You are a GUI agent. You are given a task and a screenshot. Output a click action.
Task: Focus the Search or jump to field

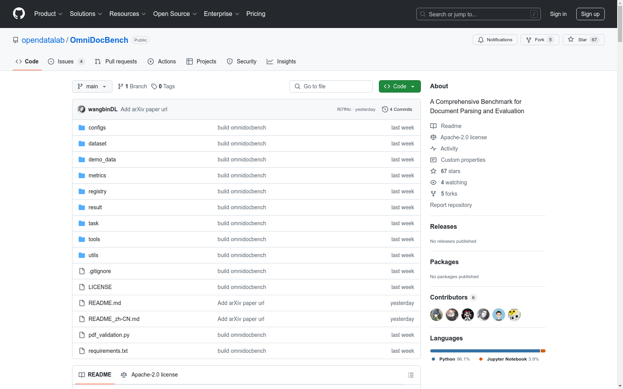(479, 14)
